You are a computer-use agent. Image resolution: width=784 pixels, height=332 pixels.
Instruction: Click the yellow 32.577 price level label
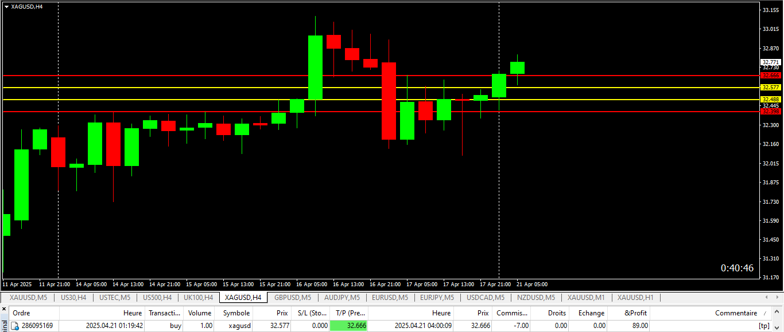click(x=771, y=88)
